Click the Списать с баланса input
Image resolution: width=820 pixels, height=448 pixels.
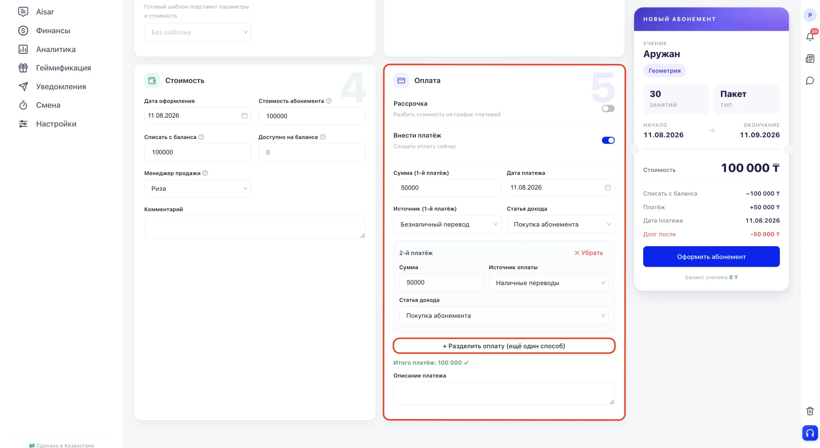tap(198, 152)
